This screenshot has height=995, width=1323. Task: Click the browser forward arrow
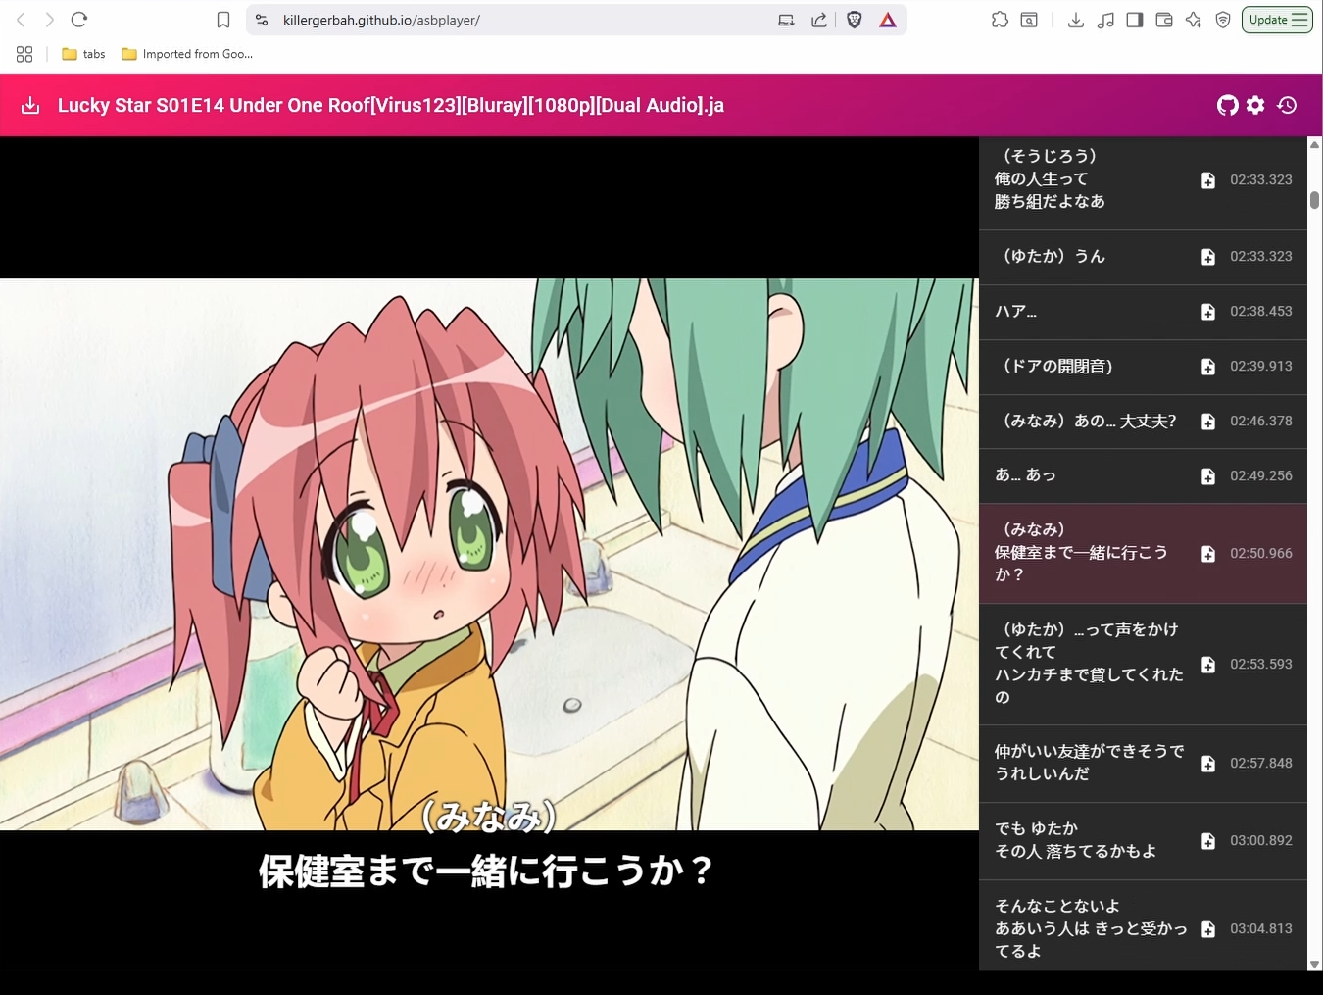click(49, 20)
